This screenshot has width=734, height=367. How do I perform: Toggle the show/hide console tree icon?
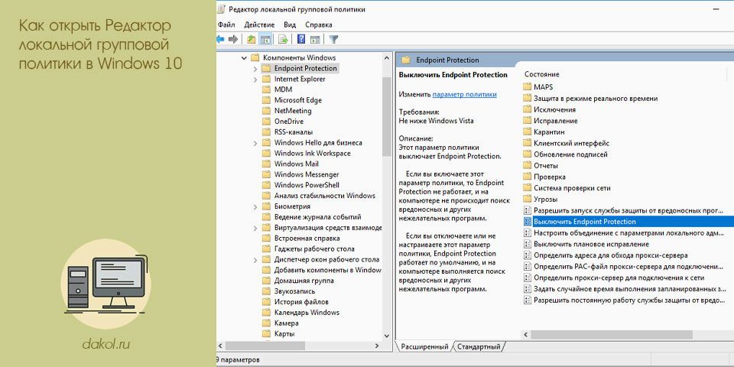pos(265,39)
